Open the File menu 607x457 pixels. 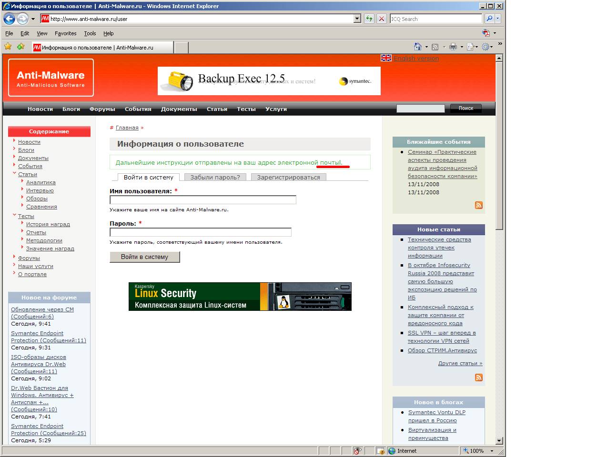[x=9, y=33]
